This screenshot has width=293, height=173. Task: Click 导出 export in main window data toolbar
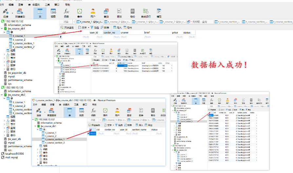click(x=127, y=28)
